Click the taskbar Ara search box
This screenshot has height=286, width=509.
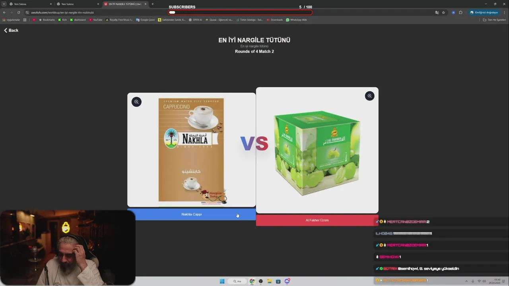(x=237, y=281)
